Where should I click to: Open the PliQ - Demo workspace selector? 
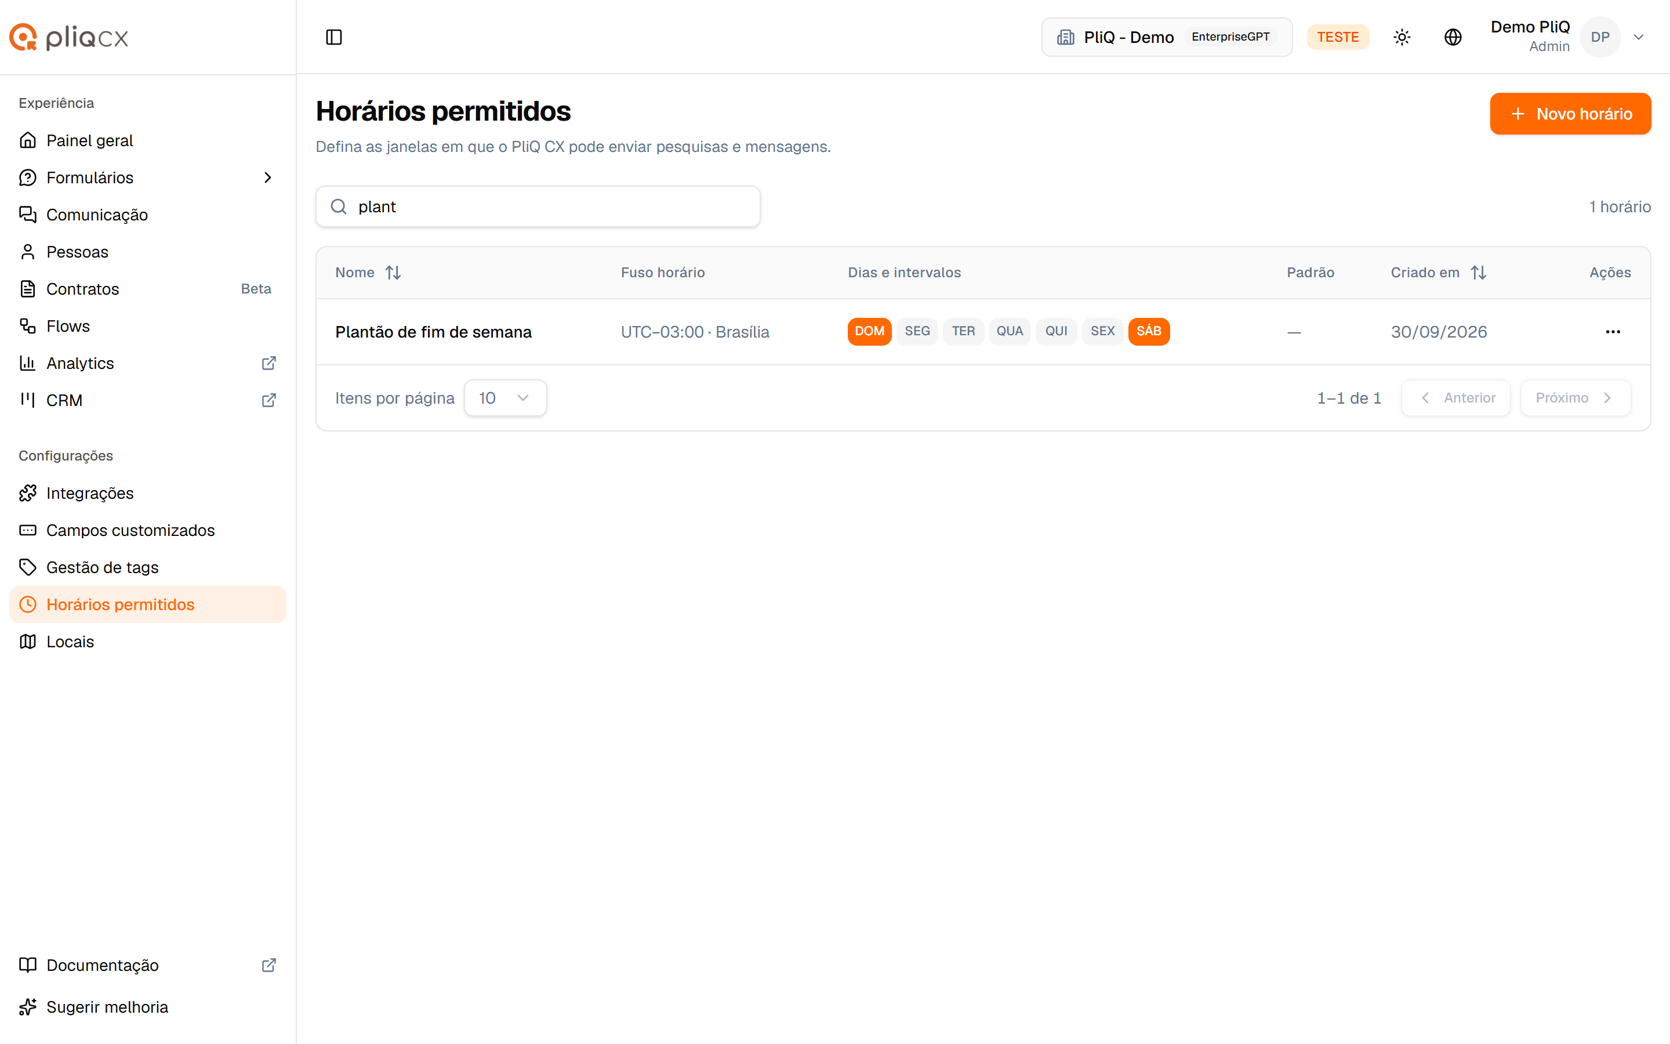click(x=1166, y=37)
